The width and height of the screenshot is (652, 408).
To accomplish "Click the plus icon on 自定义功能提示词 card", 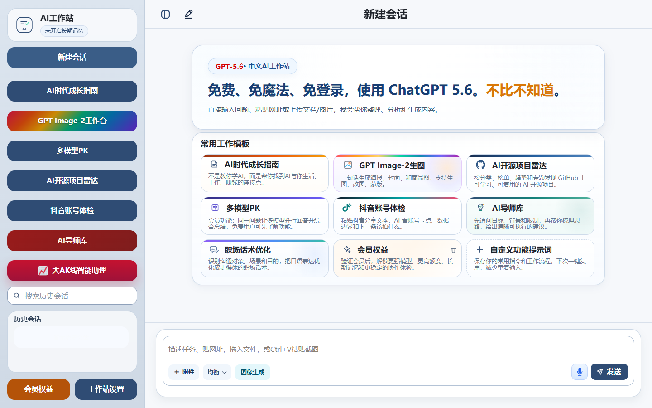I will [480, 249].
